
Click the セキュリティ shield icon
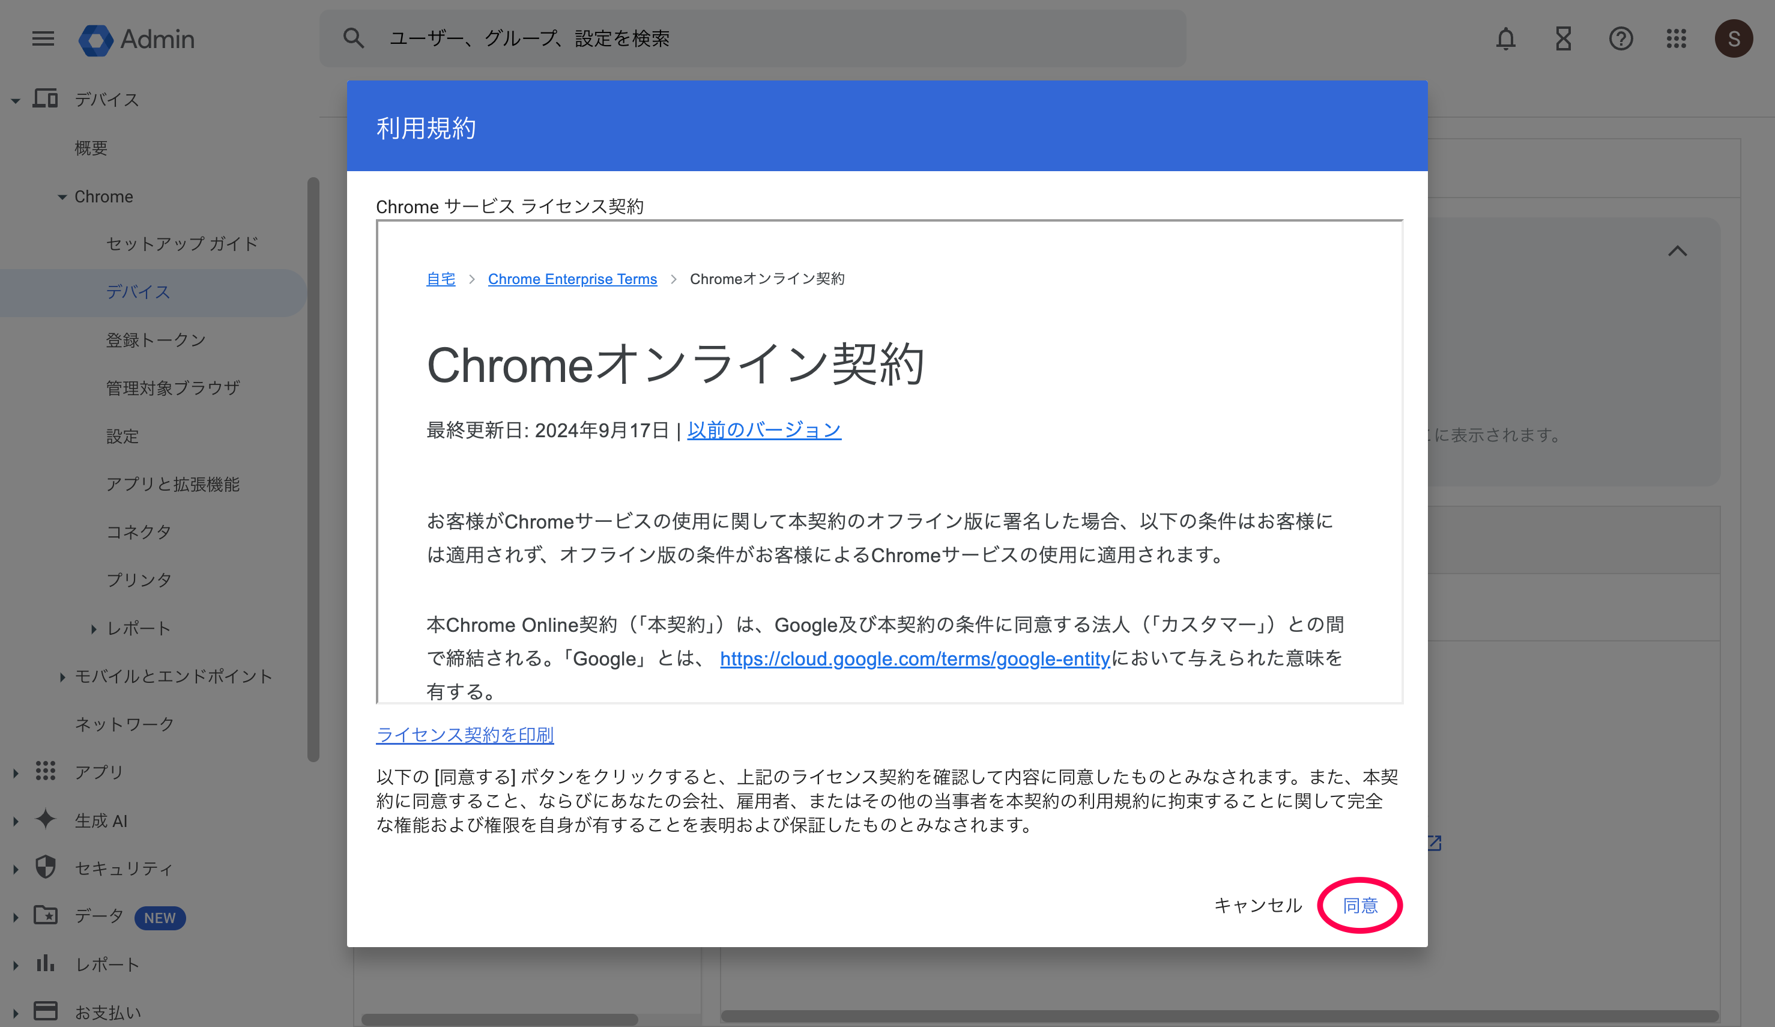point(46,867)
